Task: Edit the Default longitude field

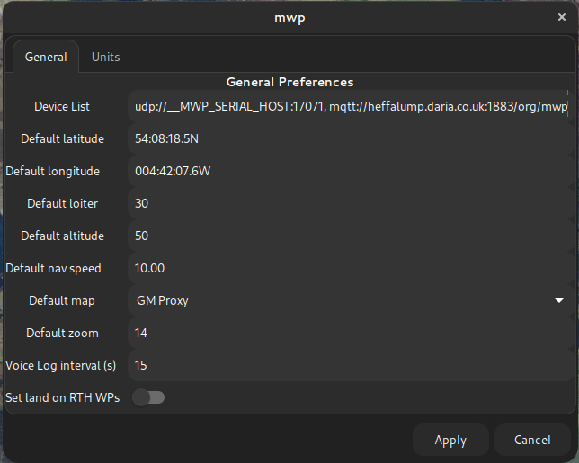Action: pos(352,171)
